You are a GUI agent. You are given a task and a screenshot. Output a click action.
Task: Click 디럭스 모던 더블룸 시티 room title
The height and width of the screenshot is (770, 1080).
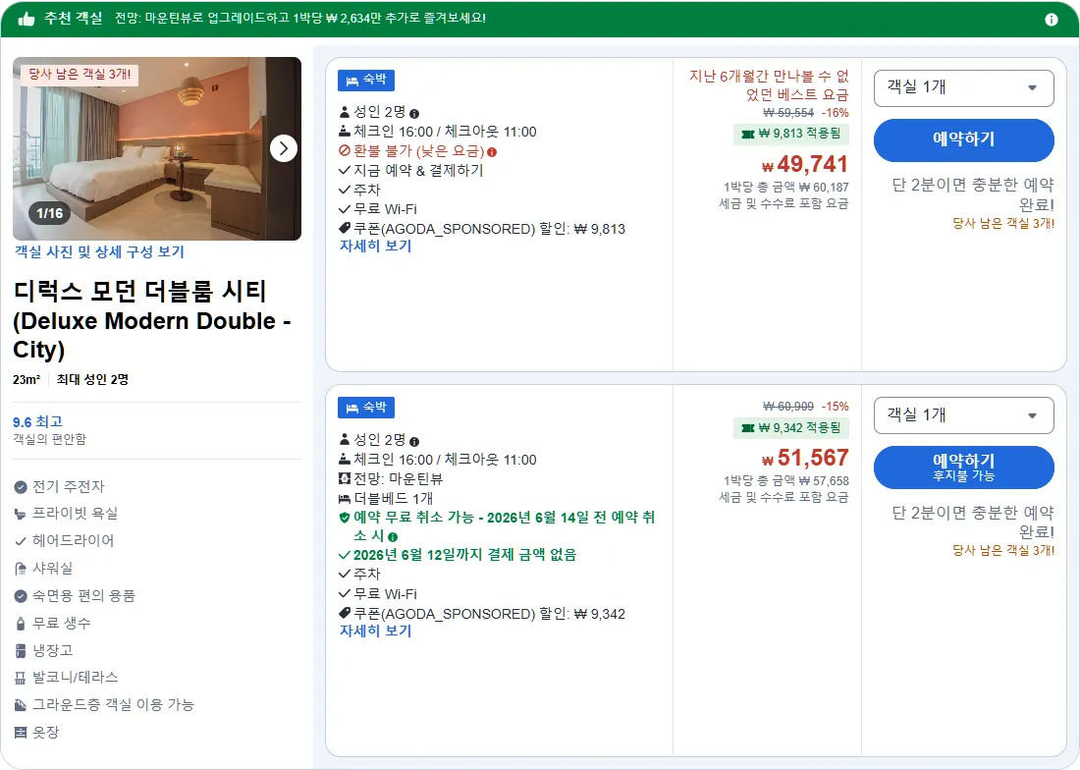point(153,319)
